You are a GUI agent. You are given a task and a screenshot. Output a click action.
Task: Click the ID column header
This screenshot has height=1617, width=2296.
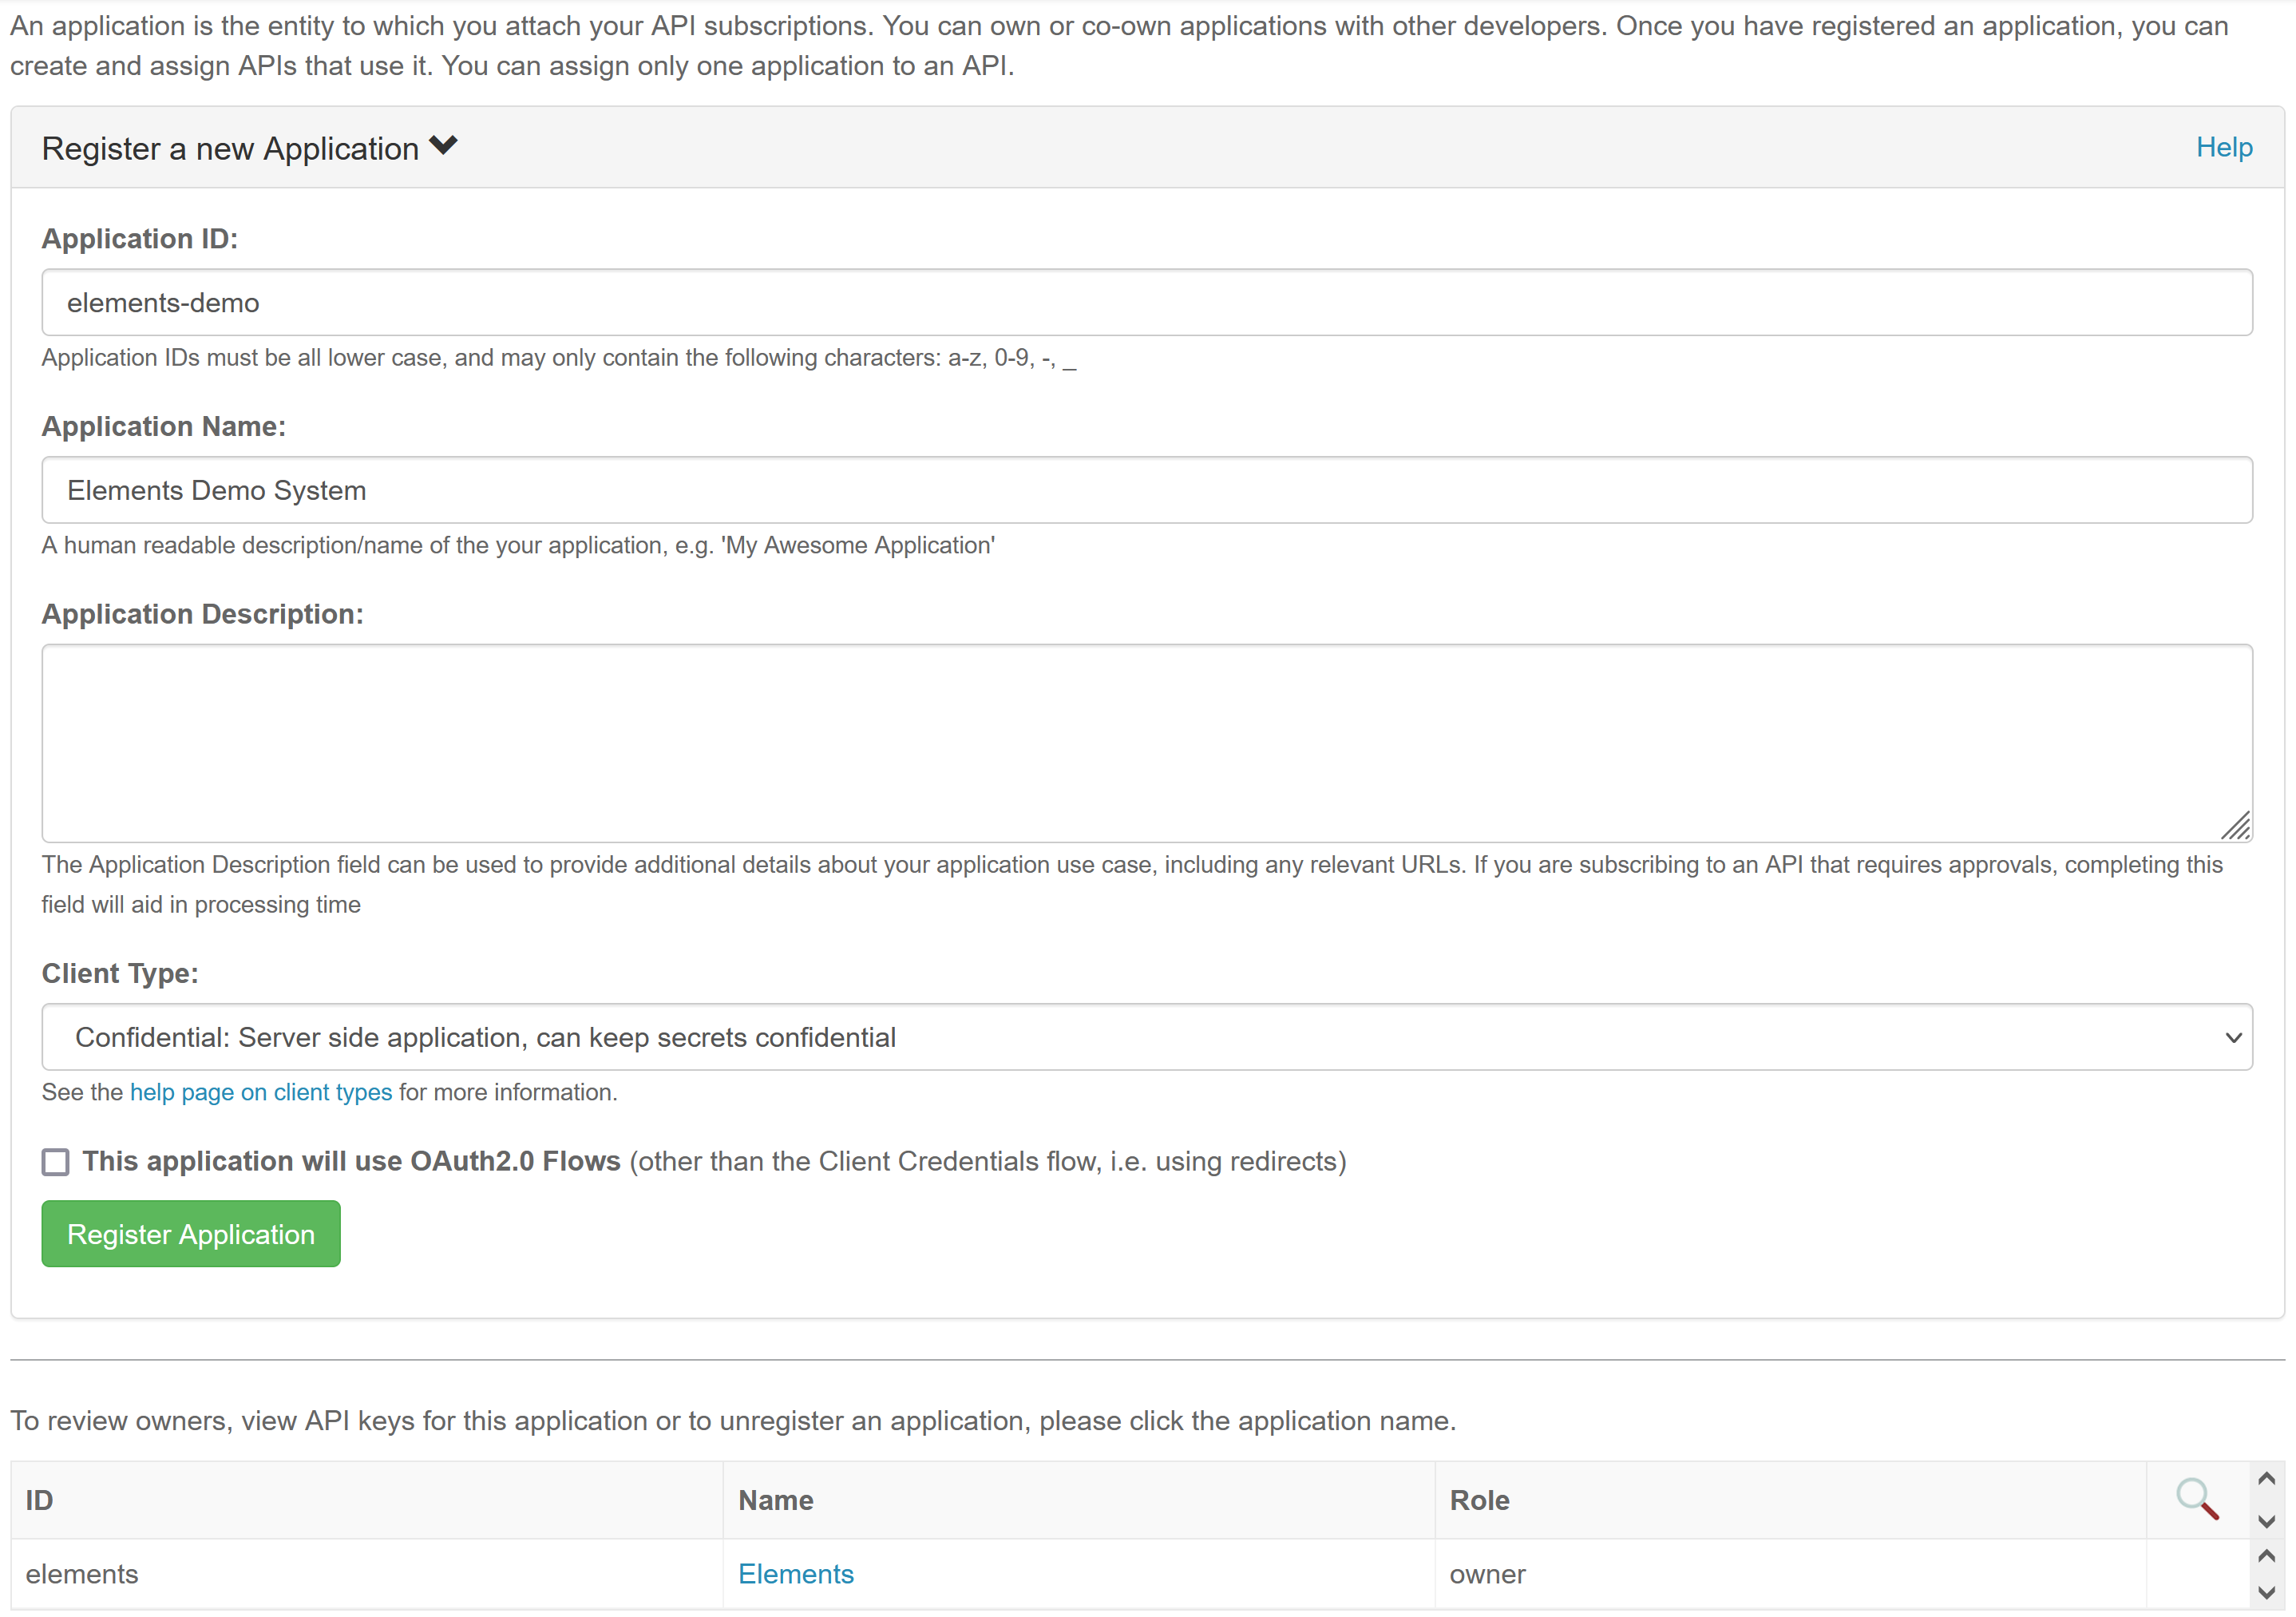[x=40, y=1500]
